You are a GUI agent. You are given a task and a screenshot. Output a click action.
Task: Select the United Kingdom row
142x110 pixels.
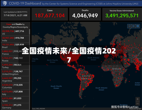pyautogui.click(x=15, y=73)
